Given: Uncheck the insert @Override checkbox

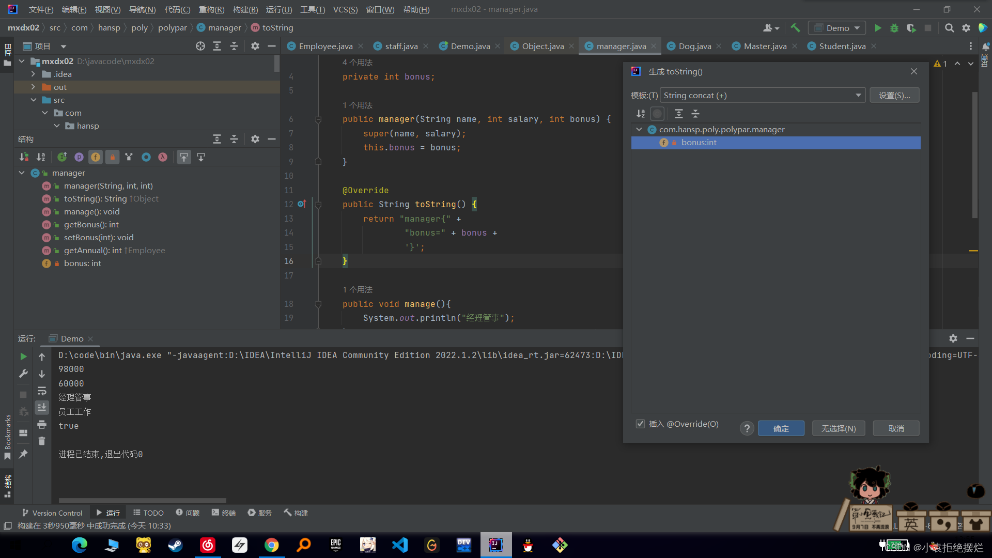Looking at the screenshot, I should [x=640, y=424].
